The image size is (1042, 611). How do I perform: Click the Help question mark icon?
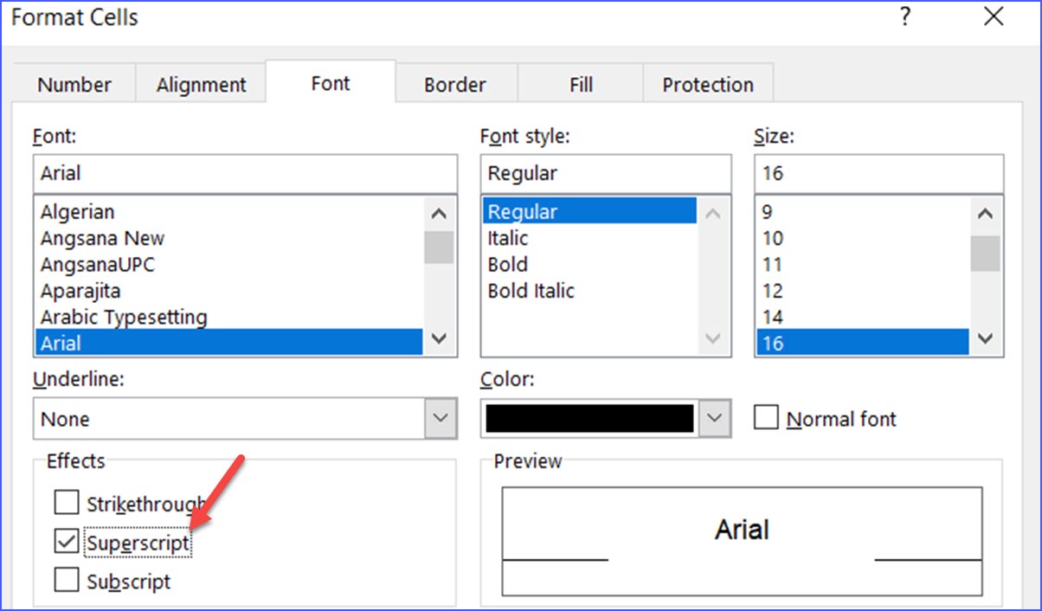(905, 16)
